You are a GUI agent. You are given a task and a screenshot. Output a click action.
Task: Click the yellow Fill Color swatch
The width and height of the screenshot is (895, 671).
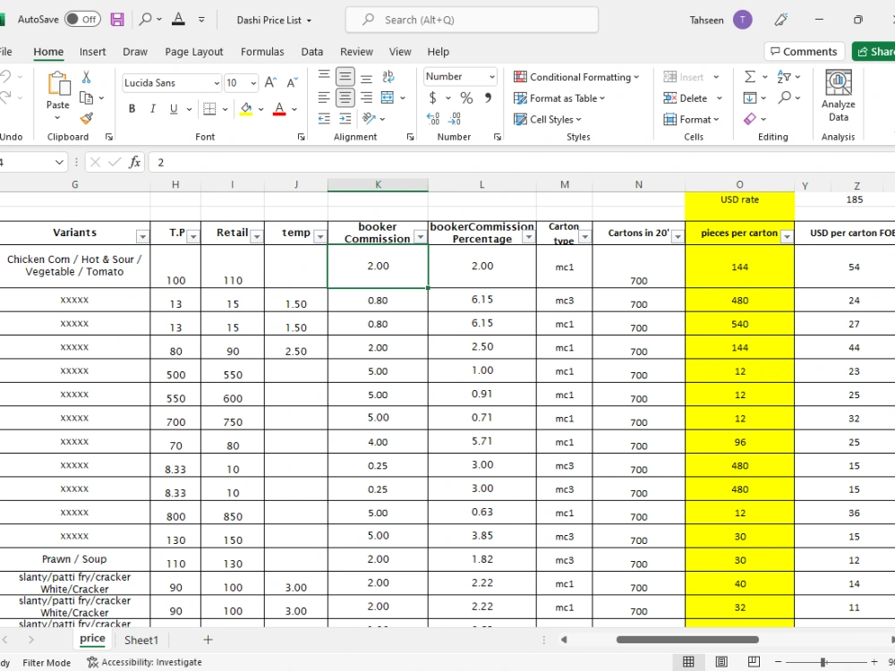(x=246, y=108)
